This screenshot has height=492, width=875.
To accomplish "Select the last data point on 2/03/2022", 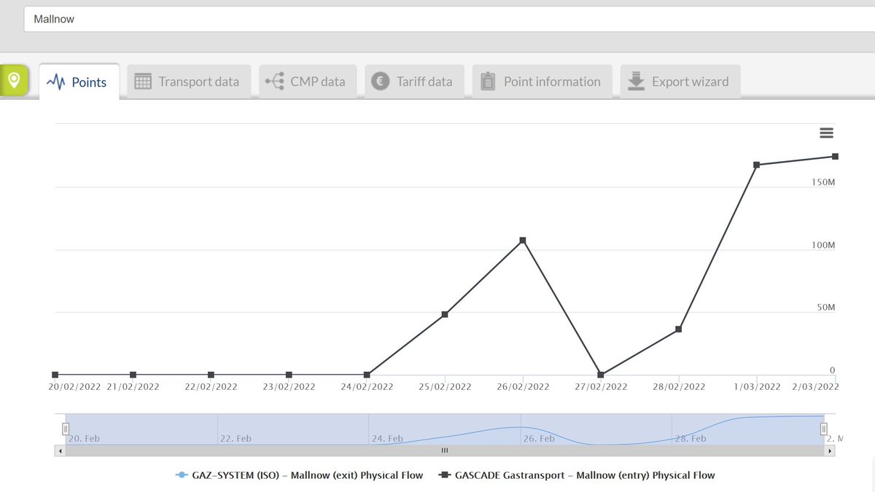I will [836, 157].
